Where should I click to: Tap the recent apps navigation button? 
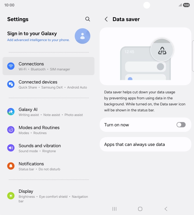click(x=114, y=209)
